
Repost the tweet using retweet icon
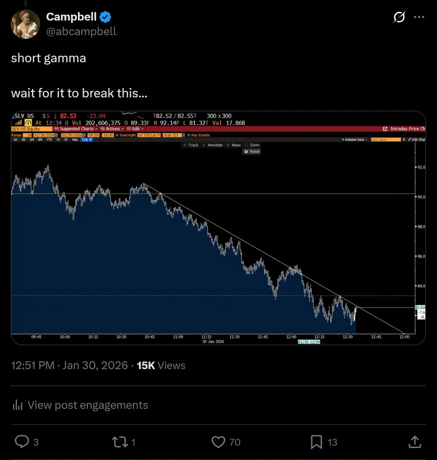click(x=120, y=442)
